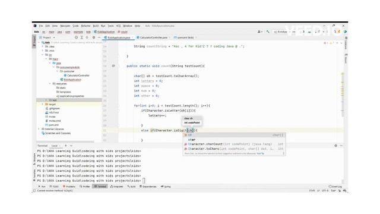The width and height of the screenshot is (380, 214).
Task: Open the user account icon dropdown
Action: point(260,32)
